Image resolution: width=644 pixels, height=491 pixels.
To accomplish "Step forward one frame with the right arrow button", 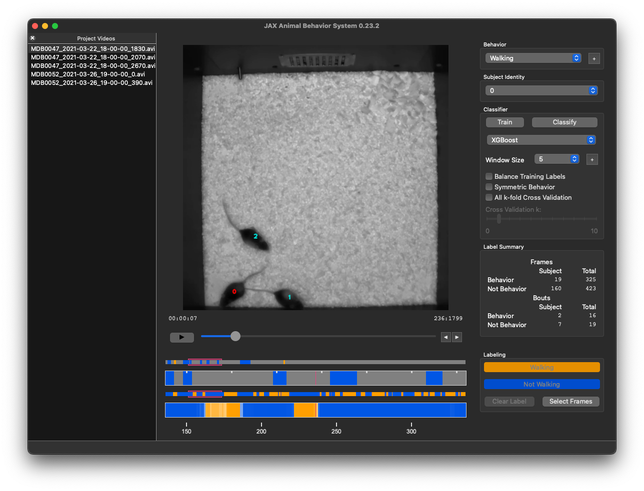I will (x=456, y=337).
